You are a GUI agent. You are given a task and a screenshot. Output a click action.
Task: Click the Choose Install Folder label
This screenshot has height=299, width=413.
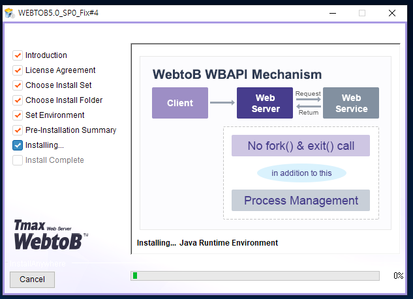pyautogui.click(x=64, y=100)
